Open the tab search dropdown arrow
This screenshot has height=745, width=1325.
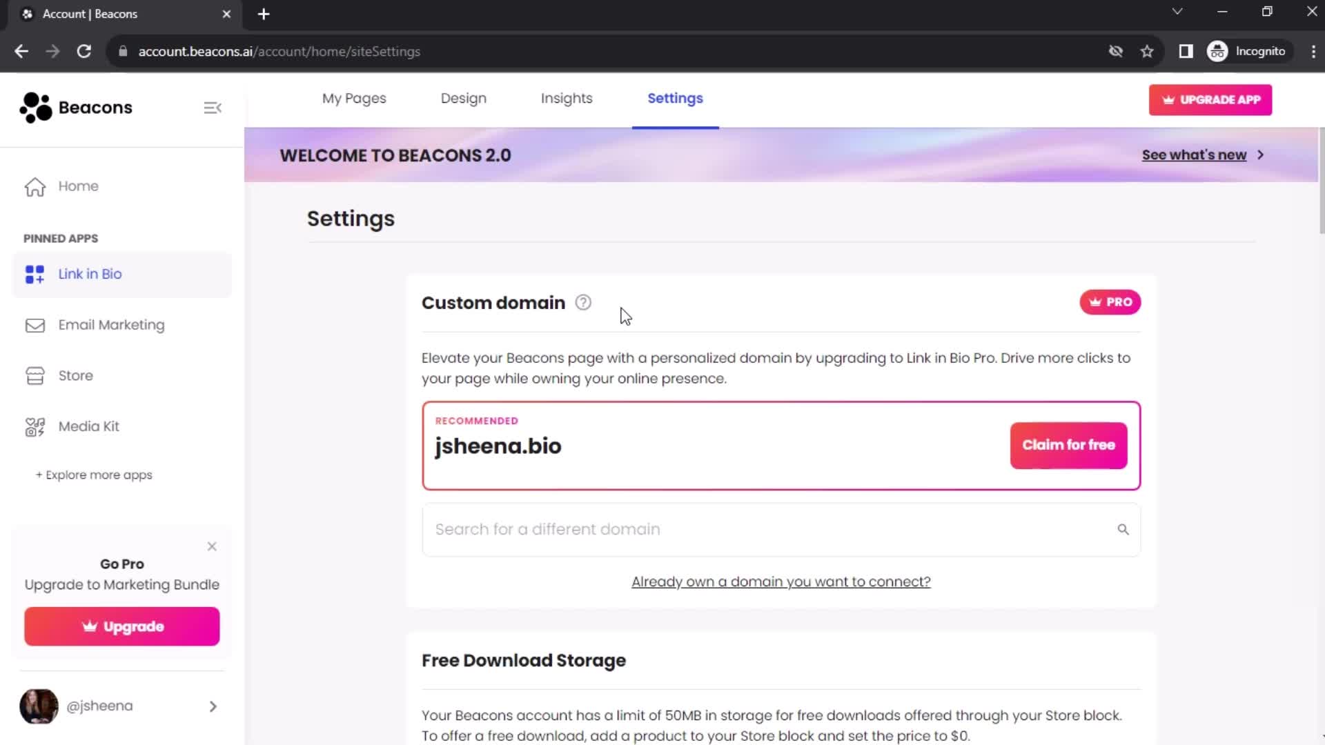[x=1177, y=12]
